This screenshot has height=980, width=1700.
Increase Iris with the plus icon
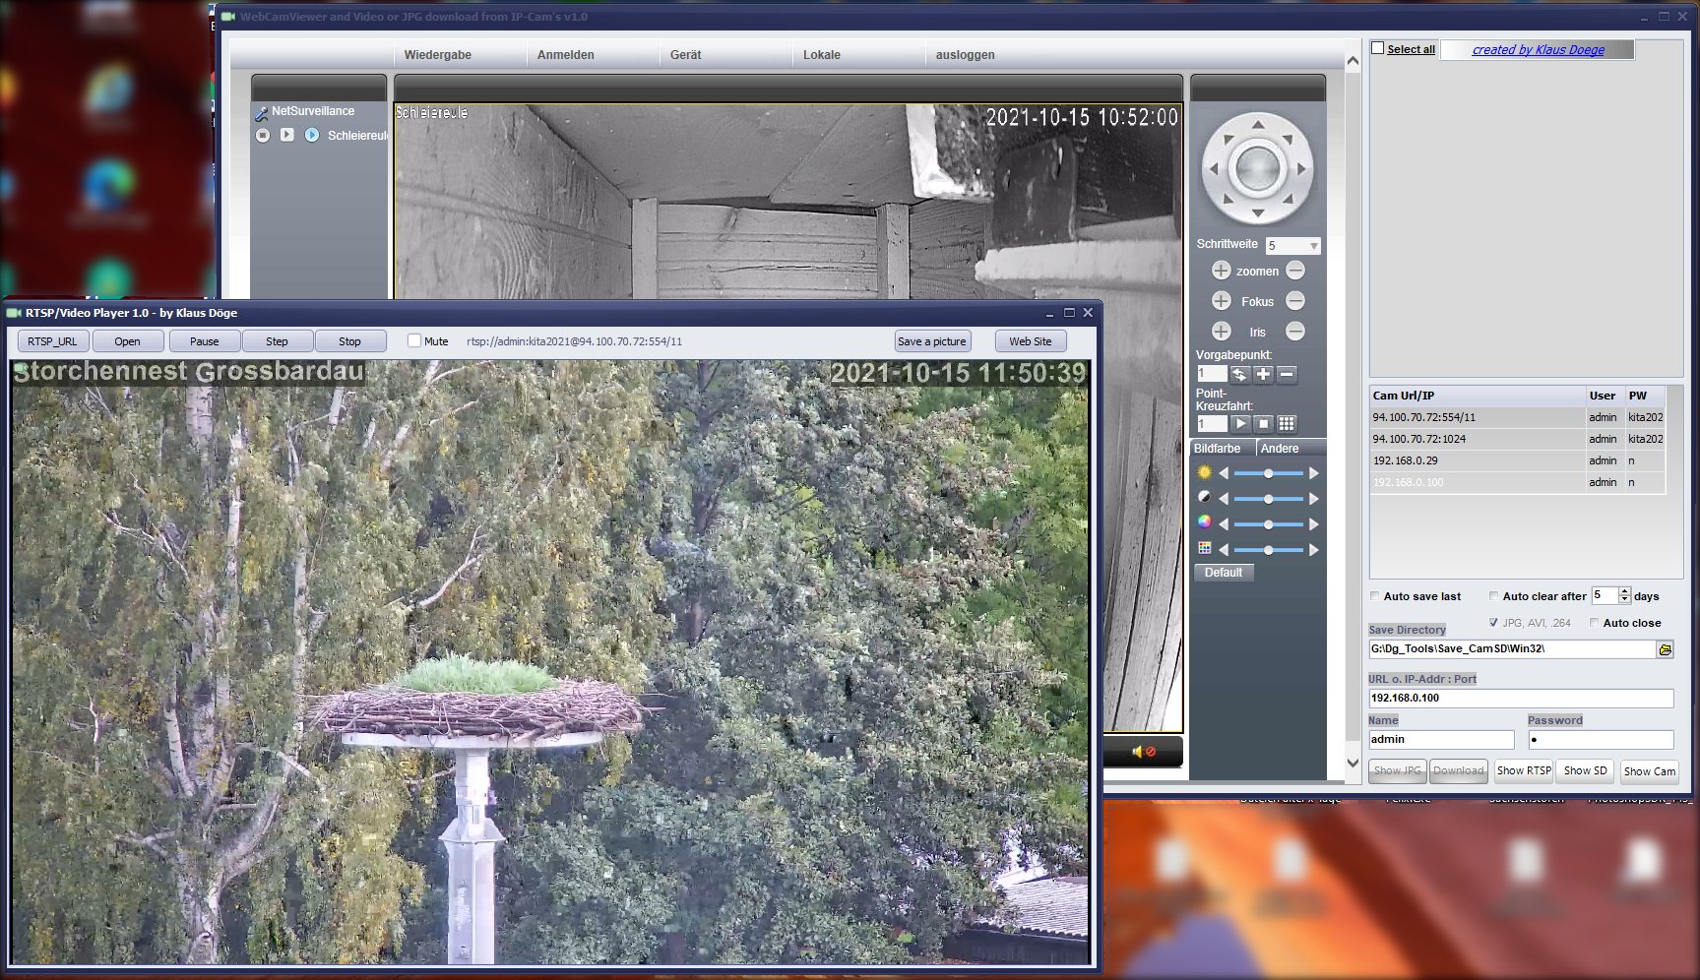point(1221,332)
